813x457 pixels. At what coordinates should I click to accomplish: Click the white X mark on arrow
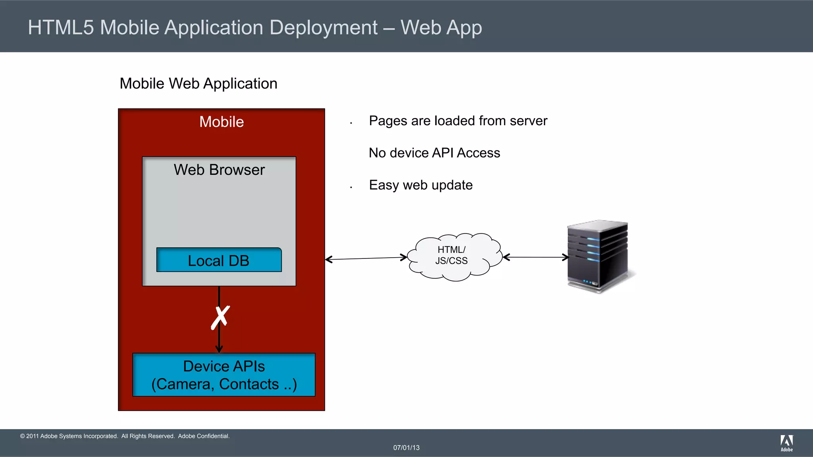[220, 317]
